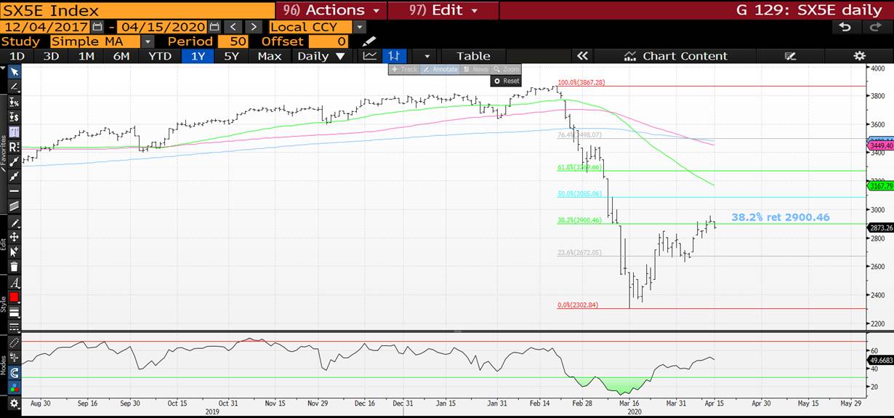
Task: Click the red color swatch in Style section
Action: (x=14, y=297)
